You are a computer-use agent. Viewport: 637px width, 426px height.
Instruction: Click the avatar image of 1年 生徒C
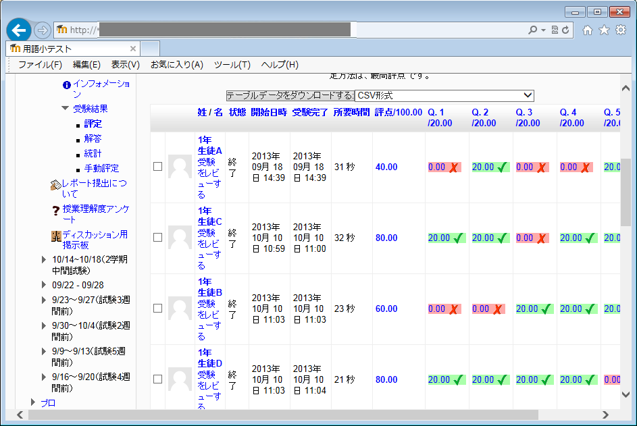point(180,238)
